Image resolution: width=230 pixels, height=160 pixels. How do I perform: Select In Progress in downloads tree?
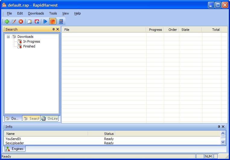click(x=31, y=41)
